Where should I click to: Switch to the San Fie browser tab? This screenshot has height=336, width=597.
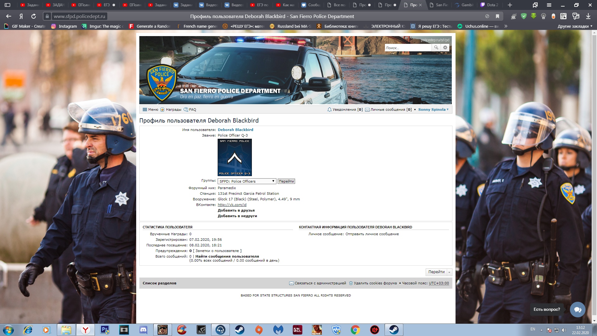click(x=439, y=5)
